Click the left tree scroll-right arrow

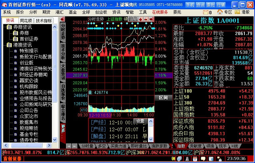coord(49,145)
